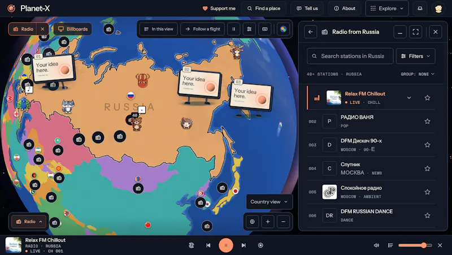
Task: Mute the player volume
Action: [376, 245]
